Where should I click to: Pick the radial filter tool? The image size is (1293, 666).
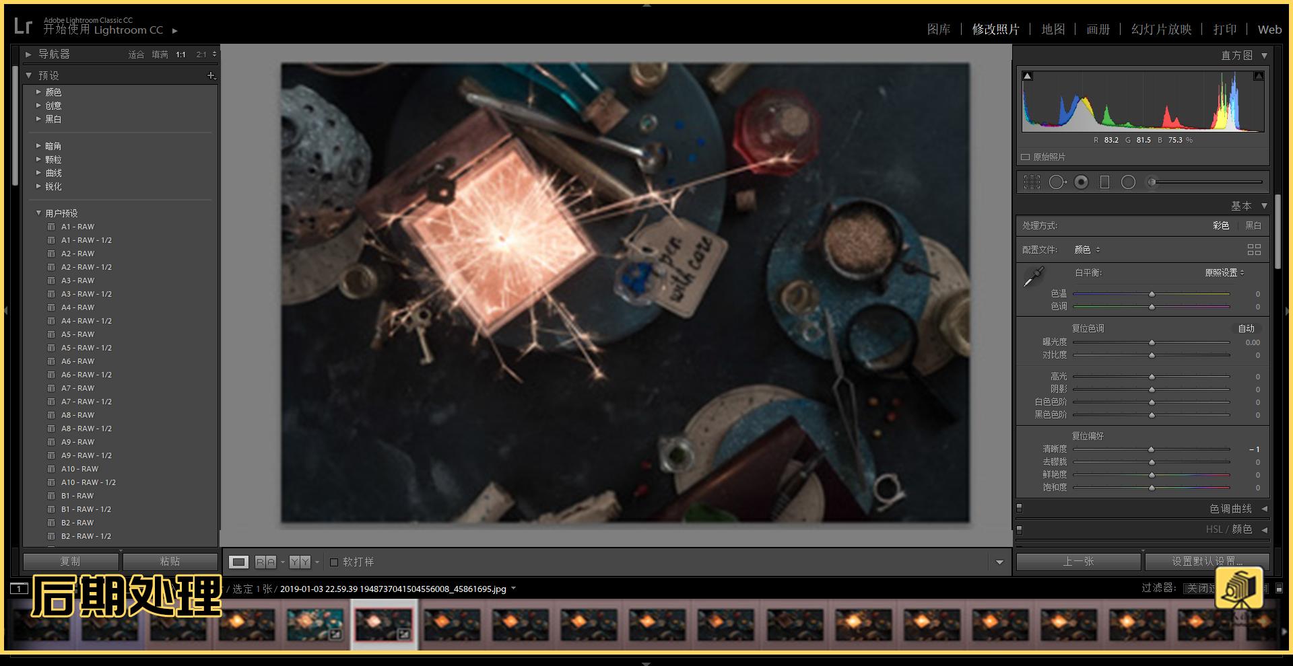pyautogui.click(x=1128, y=182)
